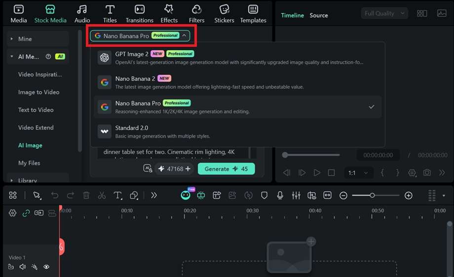Click the zoom in timeline plus icon

(x=409, y=196)
